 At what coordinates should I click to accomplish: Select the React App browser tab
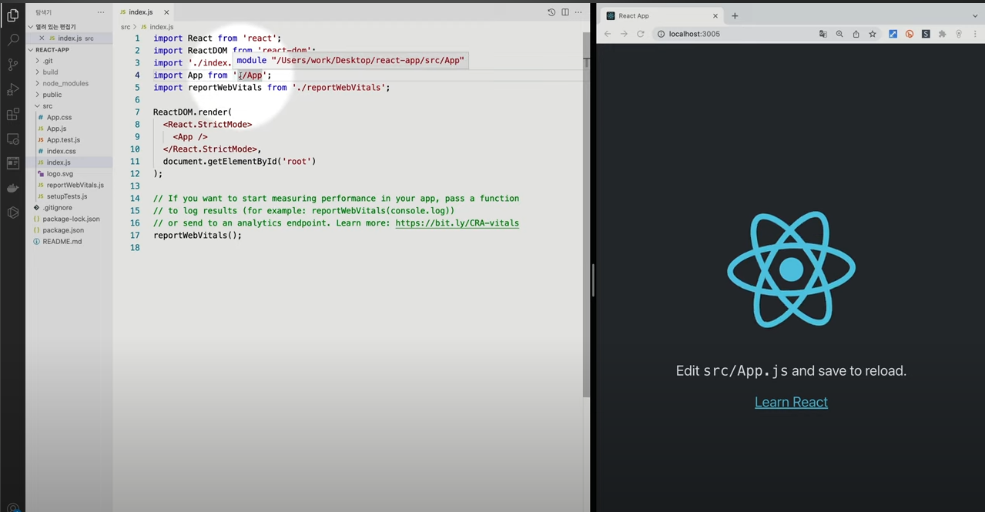[x=660, y=15]
